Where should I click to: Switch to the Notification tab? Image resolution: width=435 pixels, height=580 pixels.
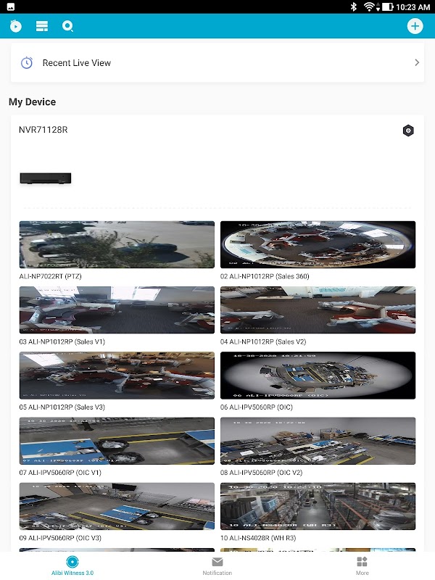(x=217, y=566)
